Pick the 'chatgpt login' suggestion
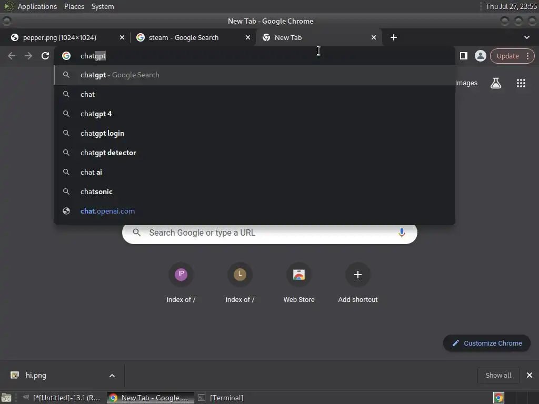539x404 pixels. point(254,133)
